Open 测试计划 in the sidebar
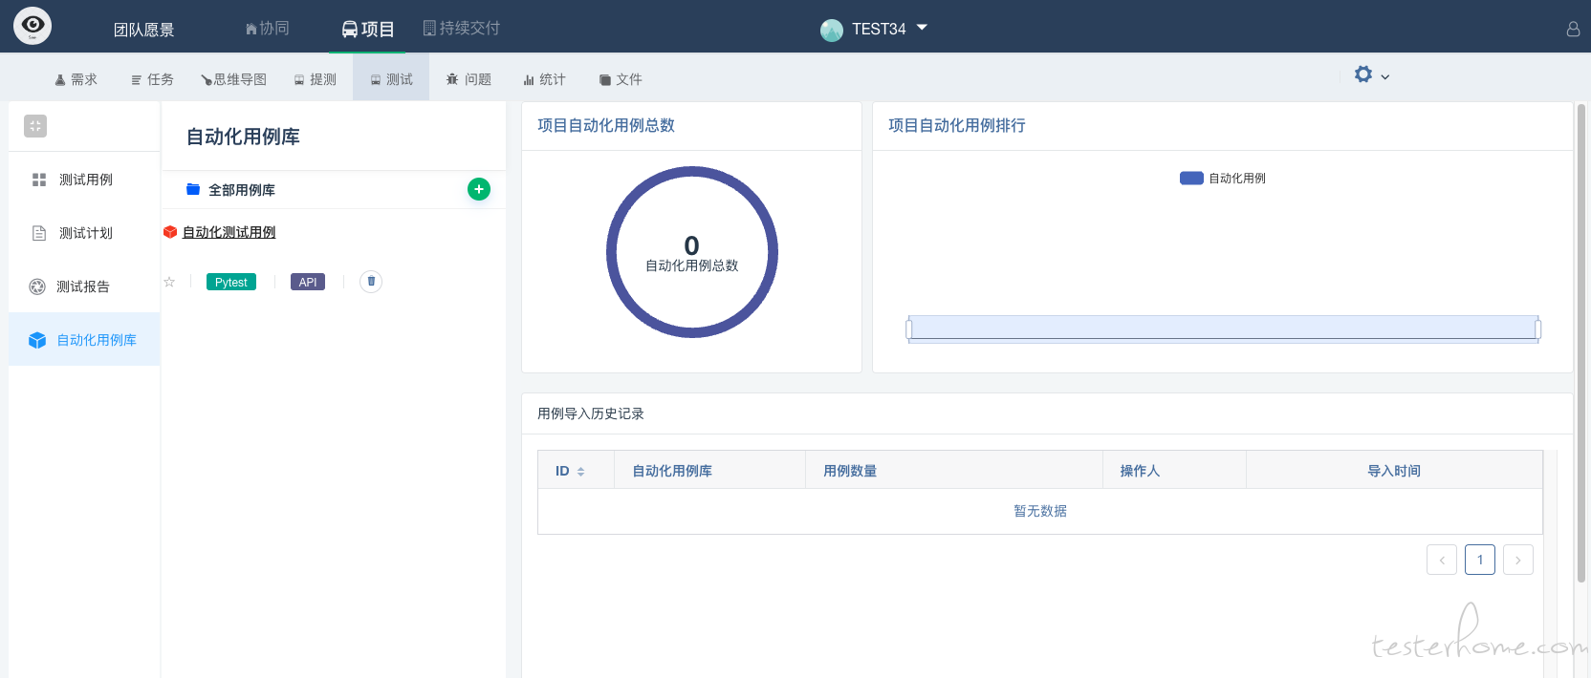 pos(85,233)
